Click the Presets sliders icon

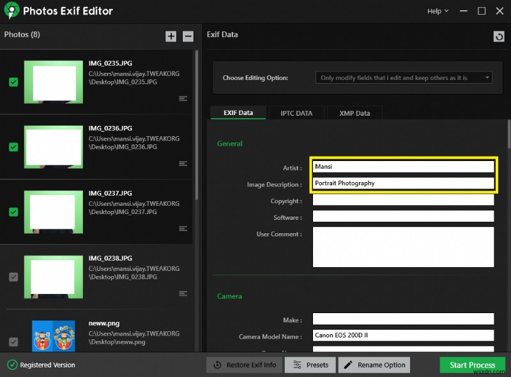297,365
